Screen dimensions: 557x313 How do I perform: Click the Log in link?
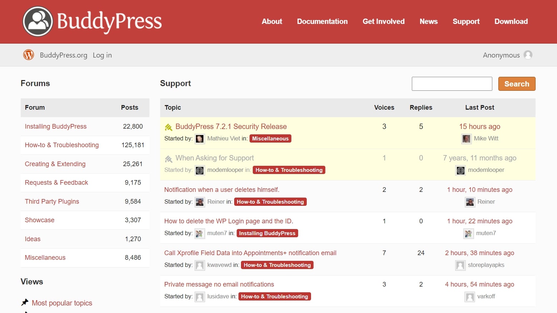[x=102, y=55]
